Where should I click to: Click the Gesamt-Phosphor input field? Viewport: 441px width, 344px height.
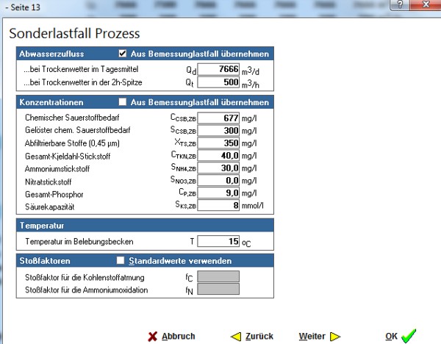[219, 193]
